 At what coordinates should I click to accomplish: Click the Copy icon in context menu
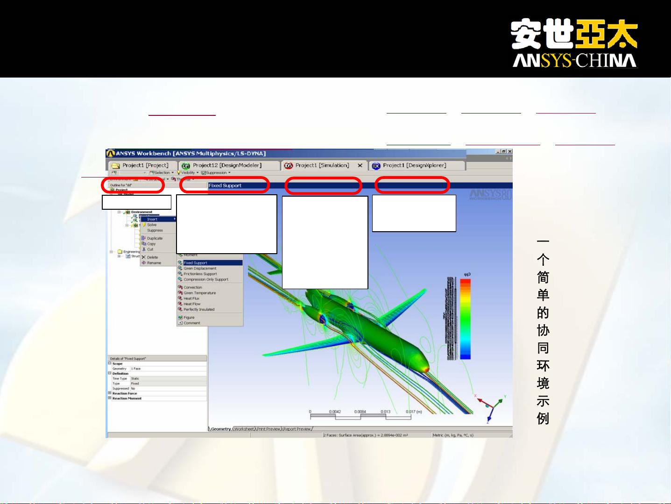144,244
